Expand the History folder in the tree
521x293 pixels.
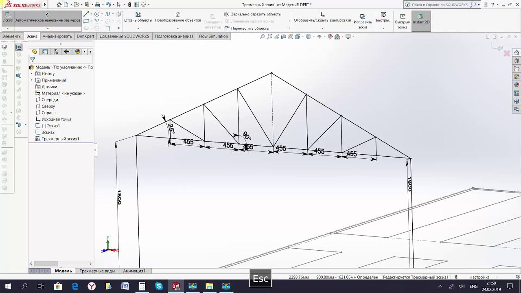click(x=31, y=74)
